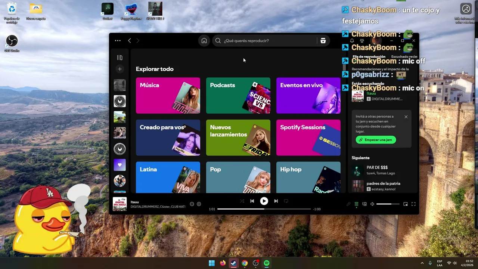Expand the Your Library sidebar
This screenshot has width=478, height=269.
[119, 58]
